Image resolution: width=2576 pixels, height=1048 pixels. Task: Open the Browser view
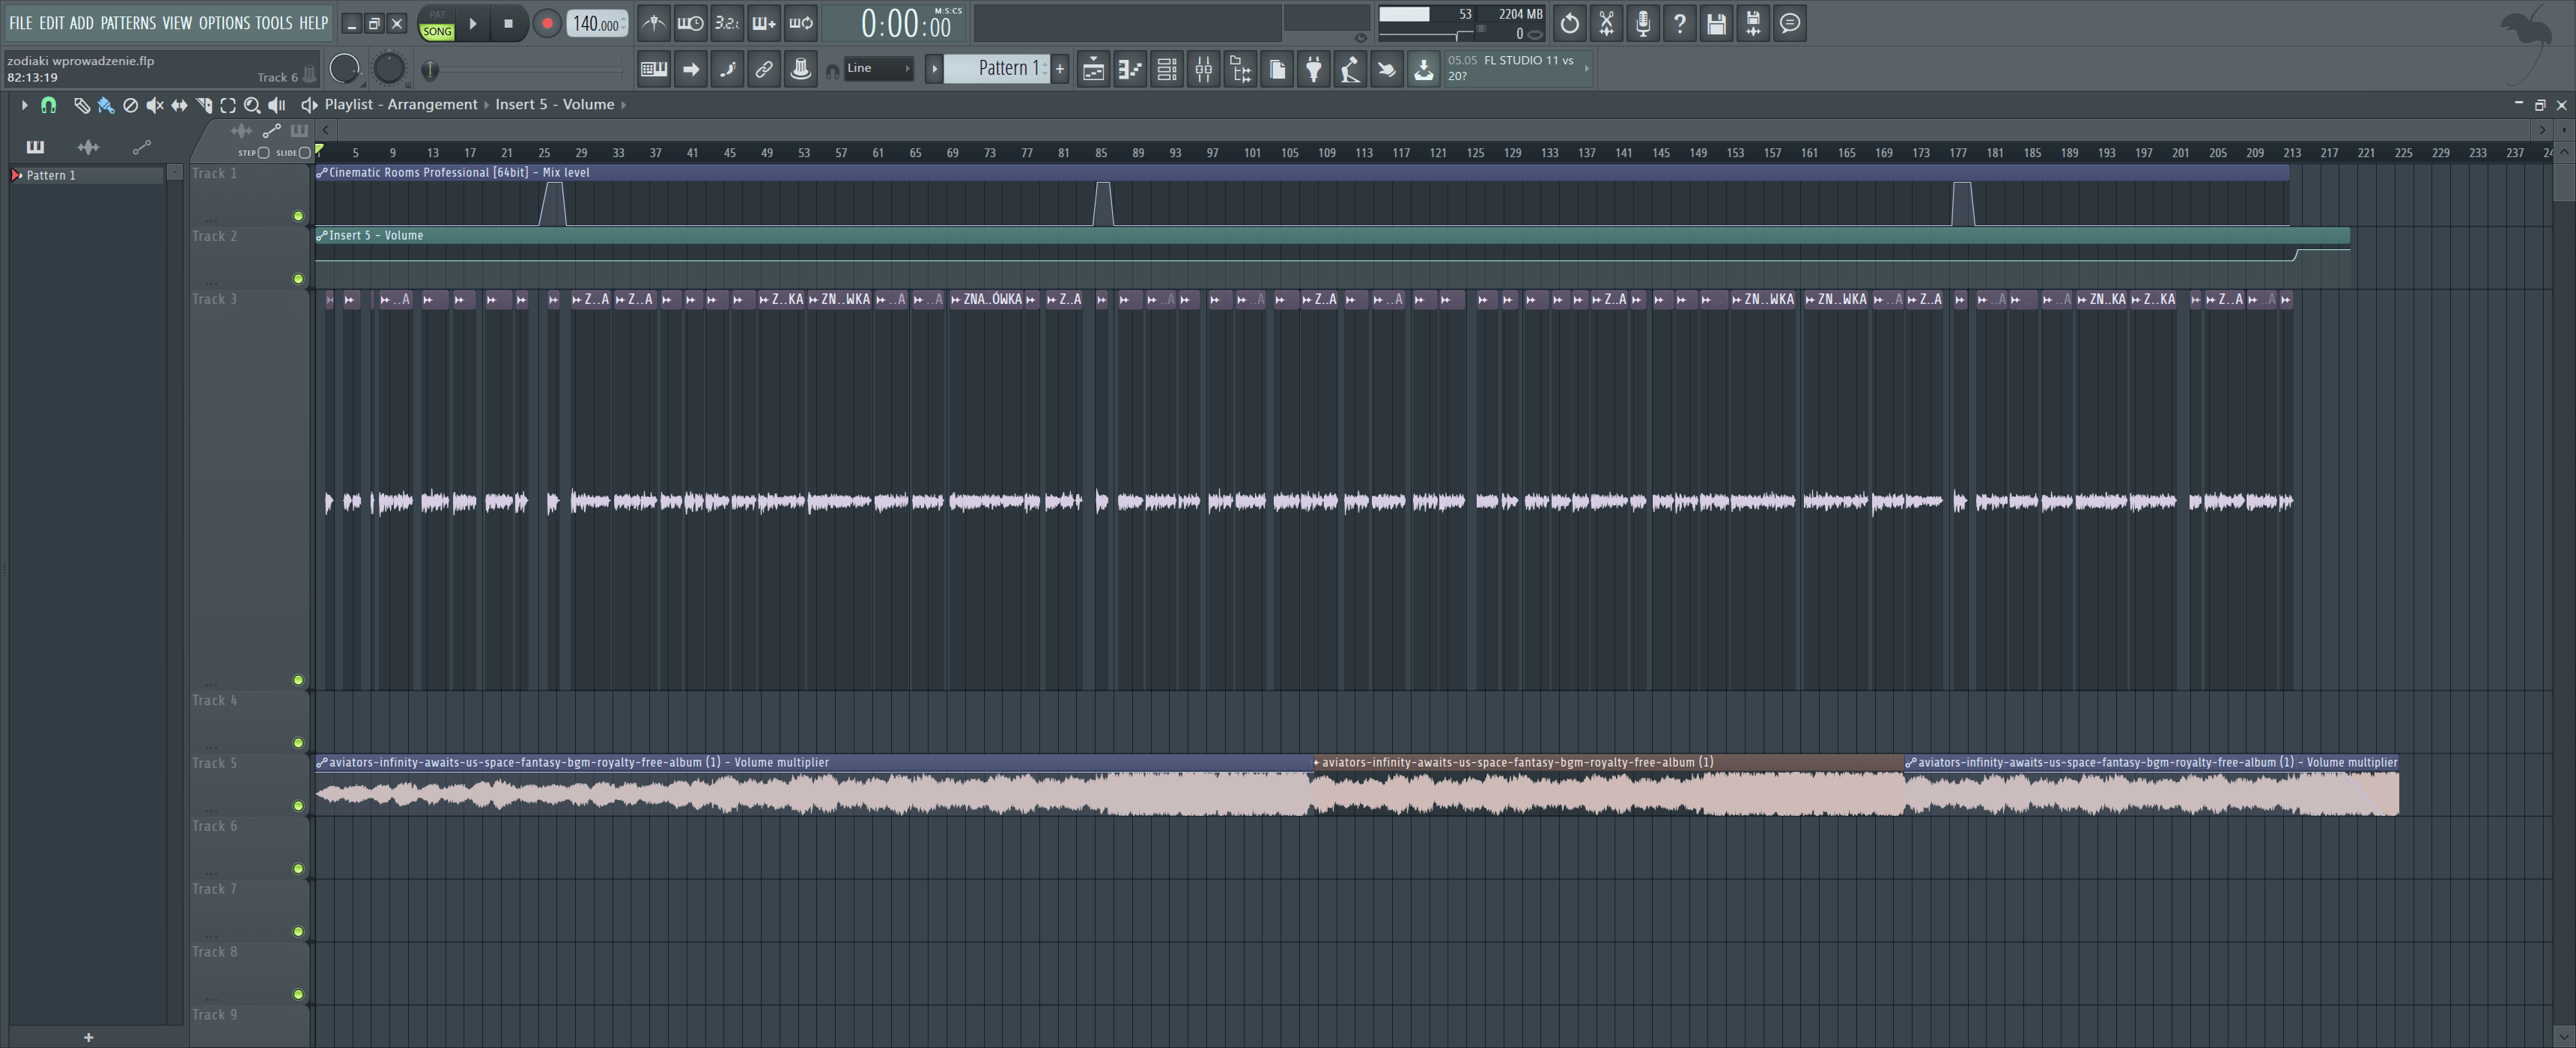1241,69
